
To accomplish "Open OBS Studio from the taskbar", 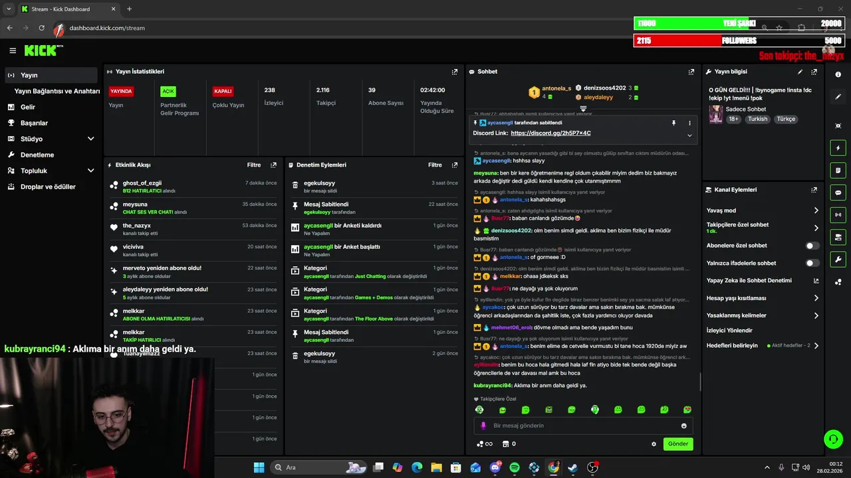I will tap(592, 467).
